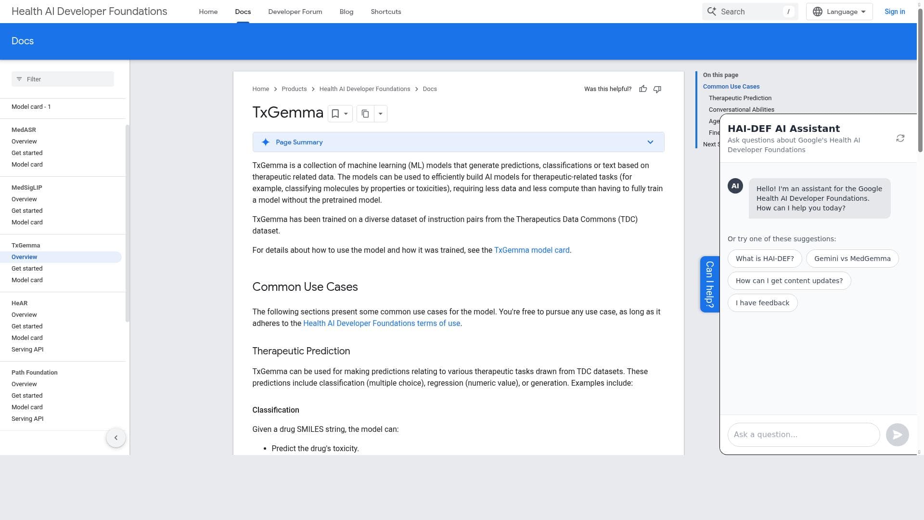Select the TxGemma Overview sidebar item
The image size is (924, 520).
(x=61, y=257)
